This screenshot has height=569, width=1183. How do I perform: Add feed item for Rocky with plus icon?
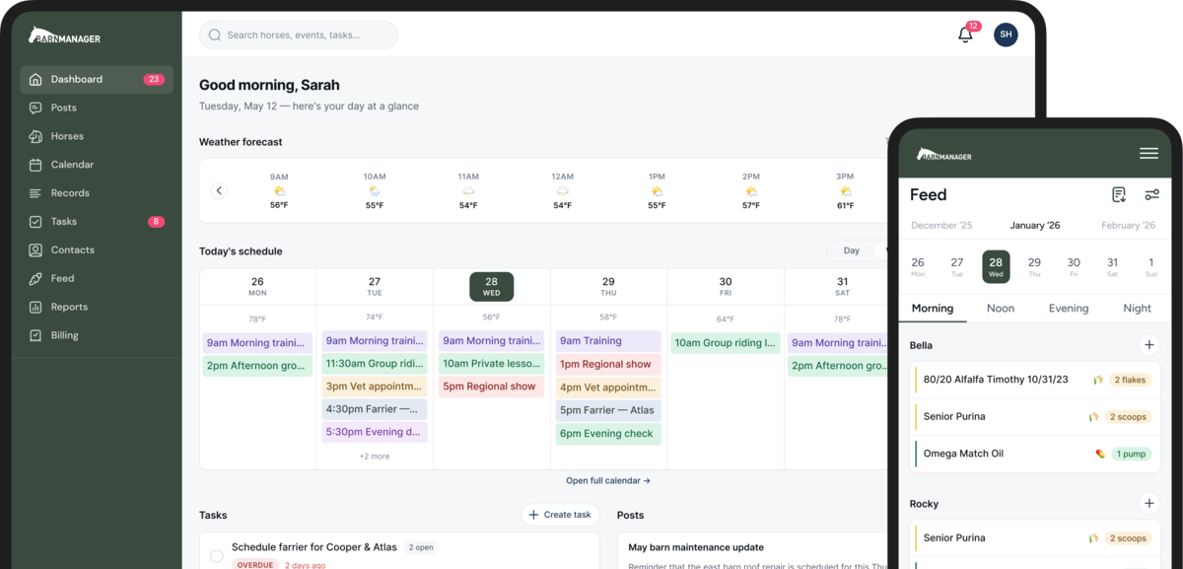[1148, 504]
